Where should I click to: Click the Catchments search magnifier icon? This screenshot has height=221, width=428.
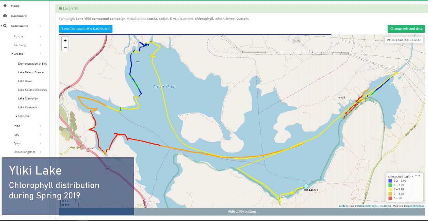coord(5,26)
